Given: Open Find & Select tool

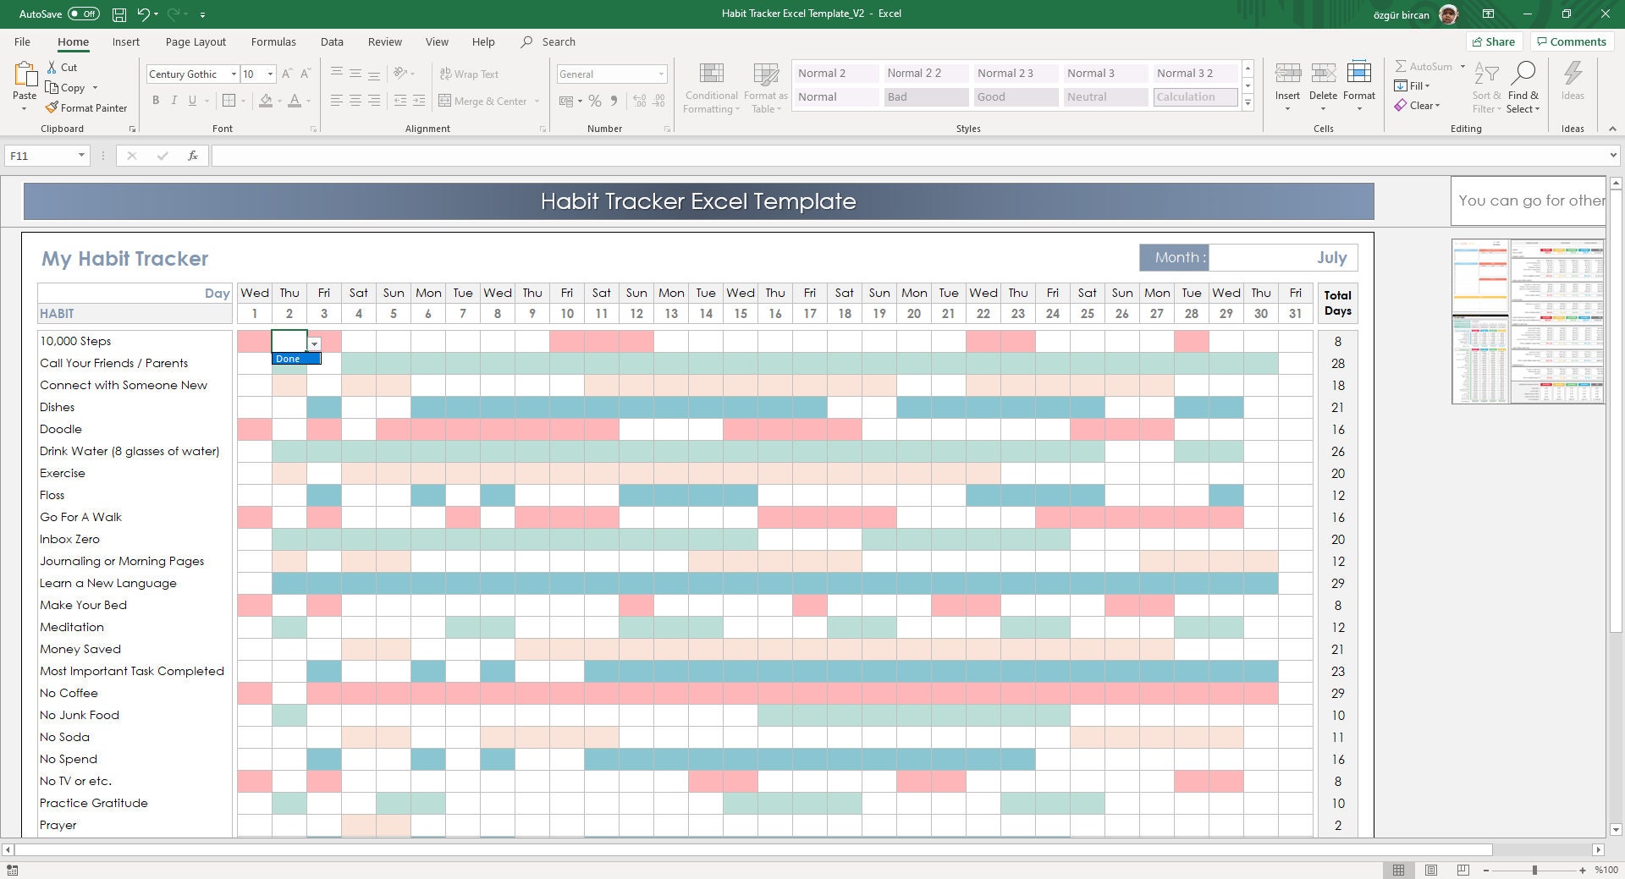Looking at the screenshot, I should (1523, 88).
